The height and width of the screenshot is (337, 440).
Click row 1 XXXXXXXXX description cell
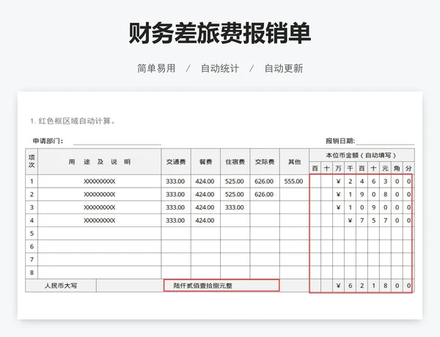(x=100, y=182)
